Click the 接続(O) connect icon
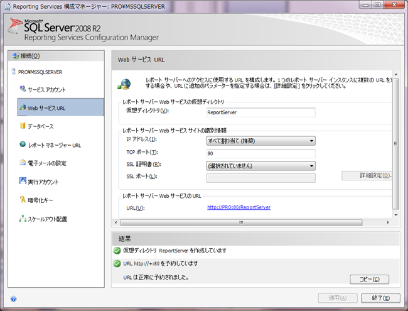The image size is (408, 311). [x=16, y=56]
